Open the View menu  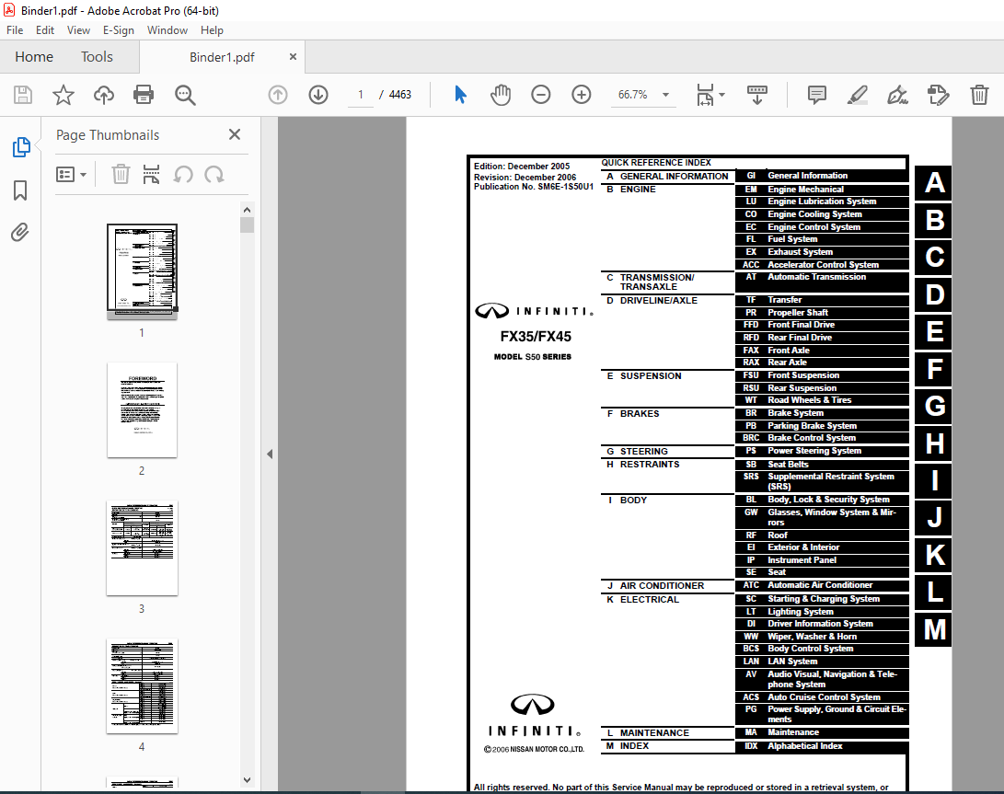(x=78, y=30)
